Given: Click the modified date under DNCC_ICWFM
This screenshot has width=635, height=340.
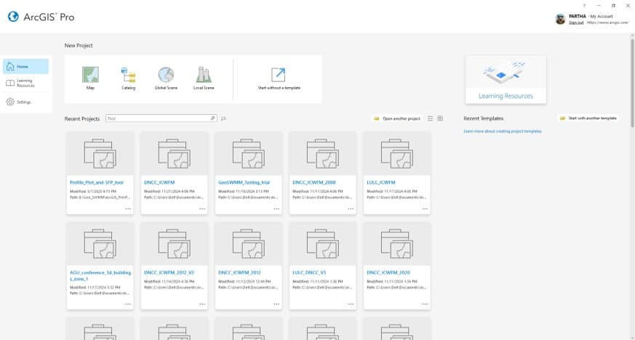Looking at the screenshot, I should [169, 191].
